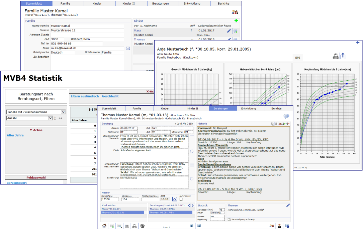Click the Dauer field showing 'Extralang'
The height and width of the screenshot is (230, 363).
(x=217, y=213)
